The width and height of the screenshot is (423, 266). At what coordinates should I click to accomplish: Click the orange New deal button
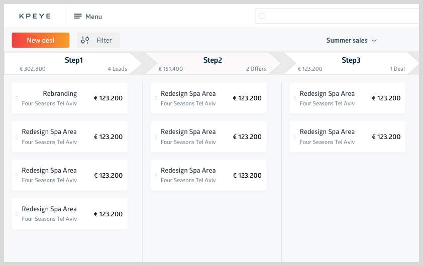[41, 40]
